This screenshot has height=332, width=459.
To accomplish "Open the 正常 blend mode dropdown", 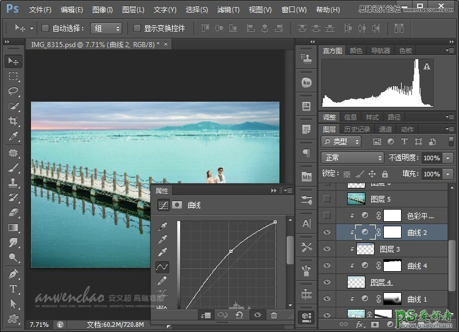I will coord(352,157).
